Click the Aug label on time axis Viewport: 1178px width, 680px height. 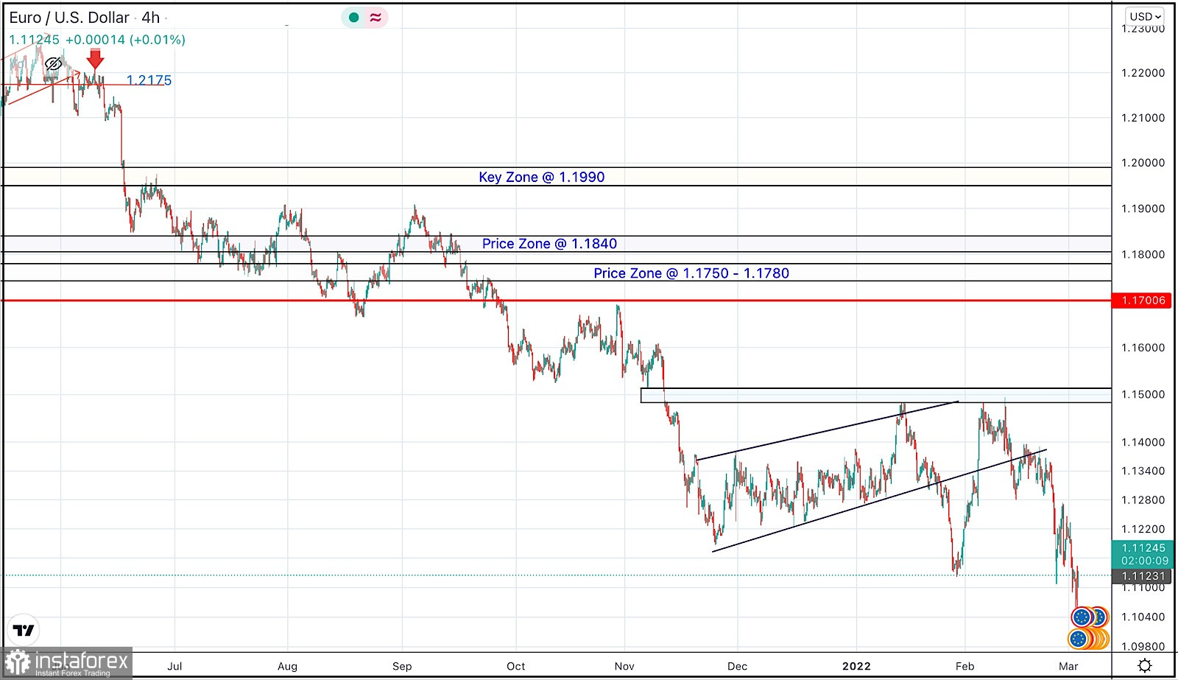pos(288,666)
